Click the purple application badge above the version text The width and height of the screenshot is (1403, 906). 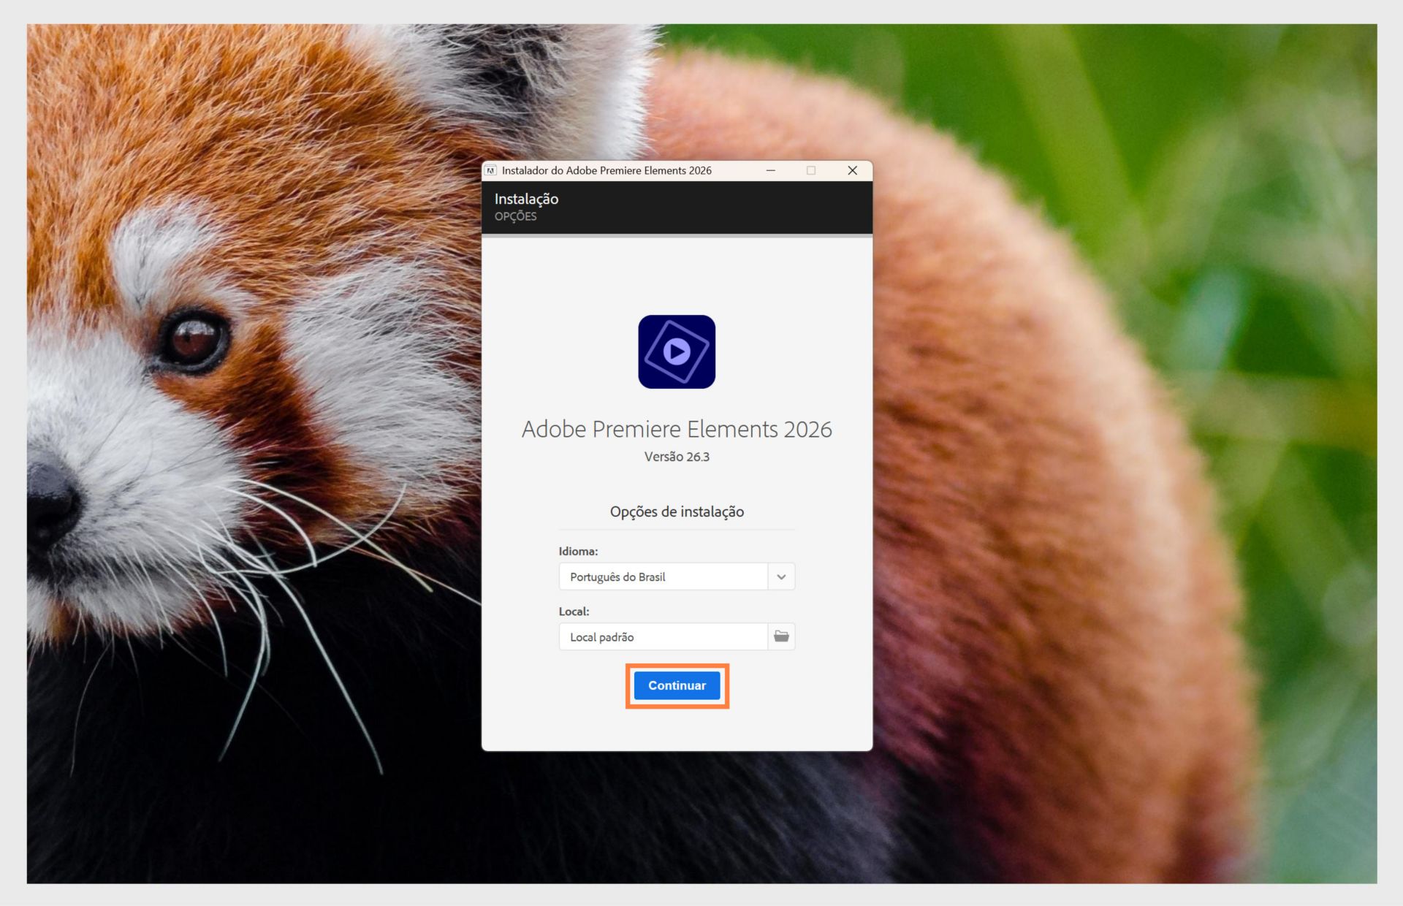676,351
